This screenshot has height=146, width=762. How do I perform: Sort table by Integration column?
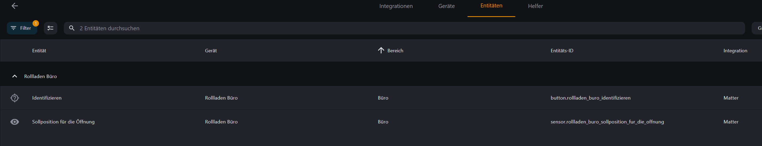pyautogui.click(x=735, y=51)
